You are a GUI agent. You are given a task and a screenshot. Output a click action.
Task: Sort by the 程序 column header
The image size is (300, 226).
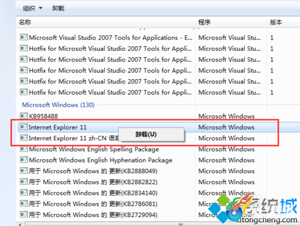click(x=204, y=22)
